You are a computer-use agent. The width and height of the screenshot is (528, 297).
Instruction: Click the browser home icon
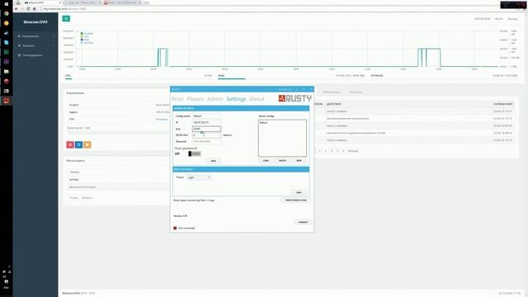(x=34, y=9)
